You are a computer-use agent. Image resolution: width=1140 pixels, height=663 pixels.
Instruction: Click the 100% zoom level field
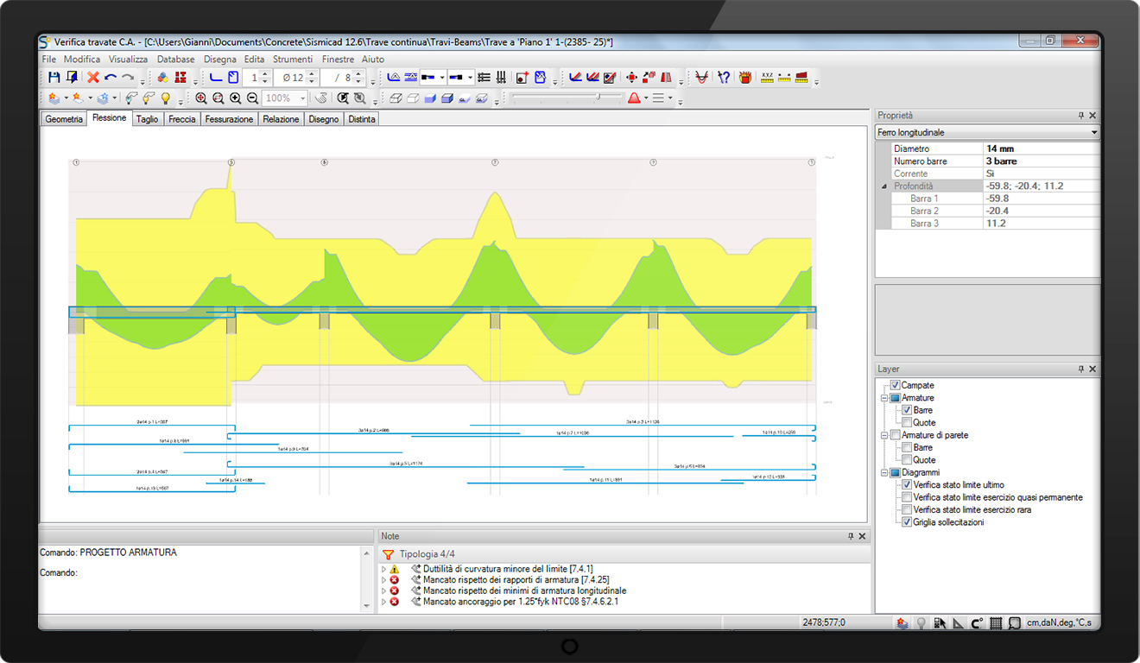point(280,98)
